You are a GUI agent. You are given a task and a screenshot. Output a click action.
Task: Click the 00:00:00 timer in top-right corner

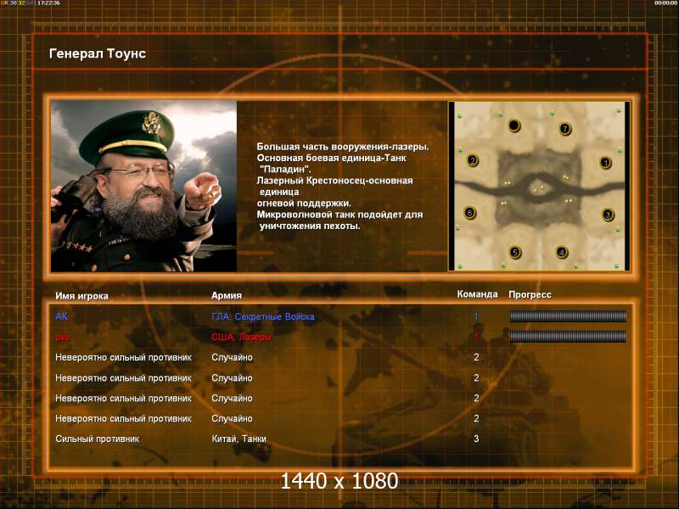tap(666, 3)
